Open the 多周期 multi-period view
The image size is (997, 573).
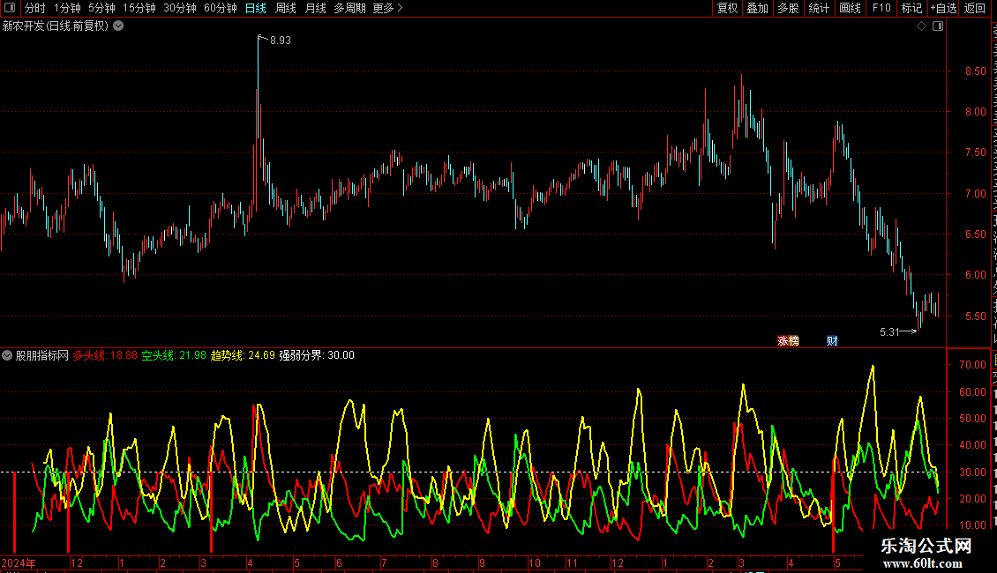[349, 8]
